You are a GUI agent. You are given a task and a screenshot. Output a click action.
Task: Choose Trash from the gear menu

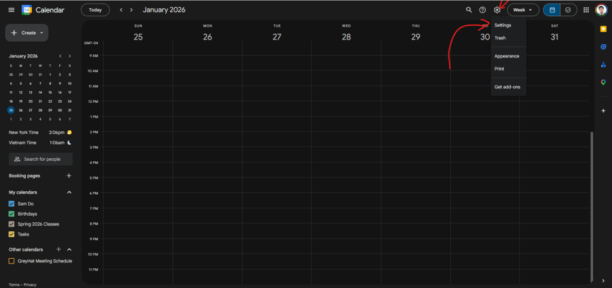(508, 38)
